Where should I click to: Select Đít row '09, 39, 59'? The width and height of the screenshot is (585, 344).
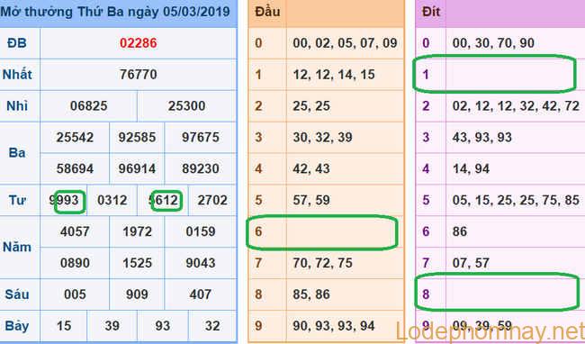482,326
